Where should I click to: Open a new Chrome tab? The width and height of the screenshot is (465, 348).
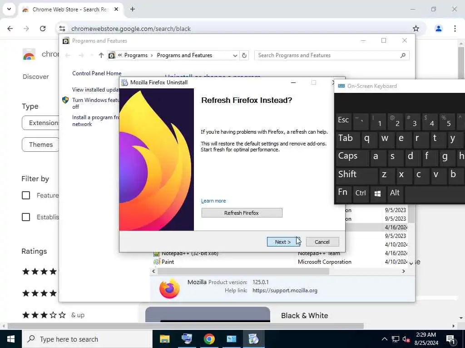(x=133, y=9)
